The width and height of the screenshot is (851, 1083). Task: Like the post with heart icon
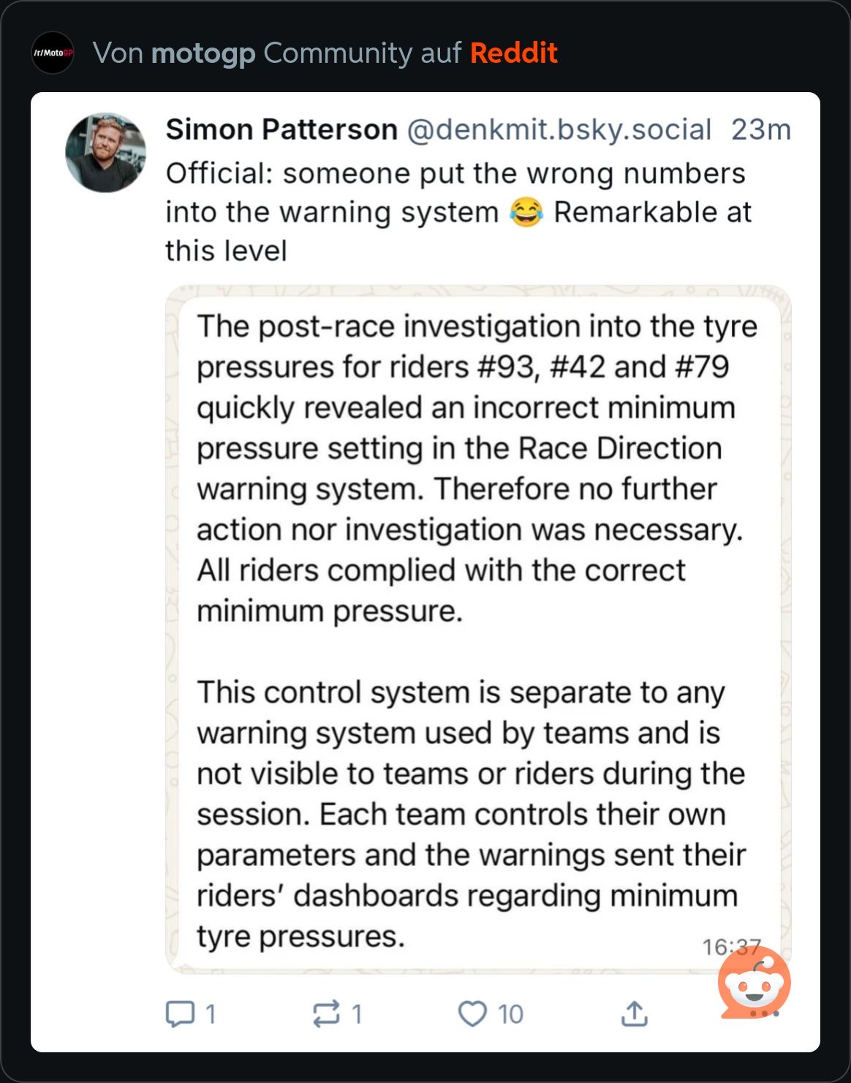pos(472,1014)
